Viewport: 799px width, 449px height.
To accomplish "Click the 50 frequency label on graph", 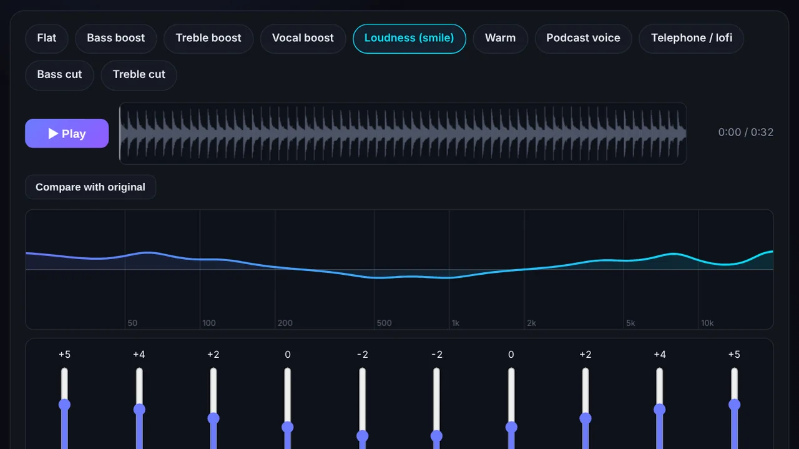I will point(132,323).
